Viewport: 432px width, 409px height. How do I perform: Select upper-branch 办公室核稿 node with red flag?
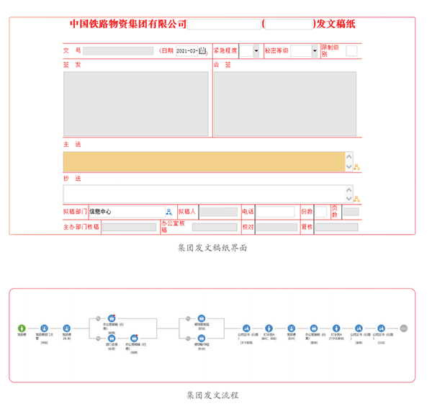pyautogui.click(x=112, y=318)
